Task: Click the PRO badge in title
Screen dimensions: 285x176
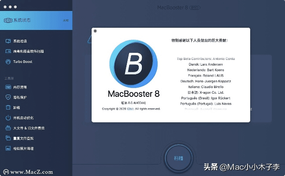Action: (195, 7)
